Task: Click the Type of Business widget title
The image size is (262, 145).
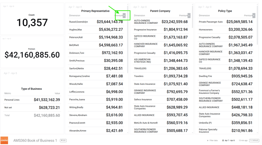Action: pos(31,89)
